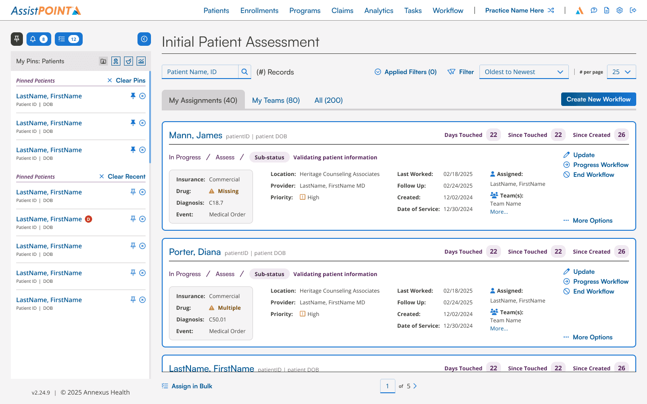
Task: Switch to the All (200) tab
Action: pos(328,101)
